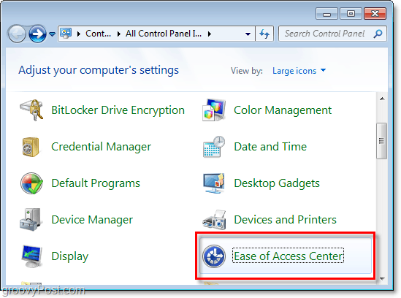
Task: Click the scrollbar up arrow
Action: (382, 99)
